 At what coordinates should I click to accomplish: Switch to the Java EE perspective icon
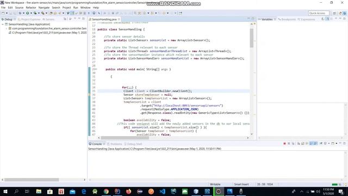tap(340, 13)
